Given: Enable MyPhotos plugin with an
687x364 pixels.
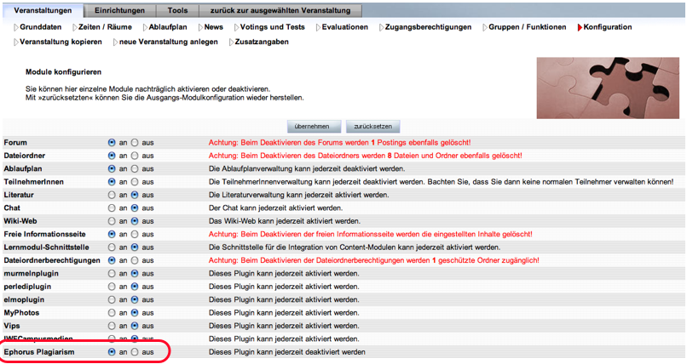Looking at the screenshot, I should [112, 313].
